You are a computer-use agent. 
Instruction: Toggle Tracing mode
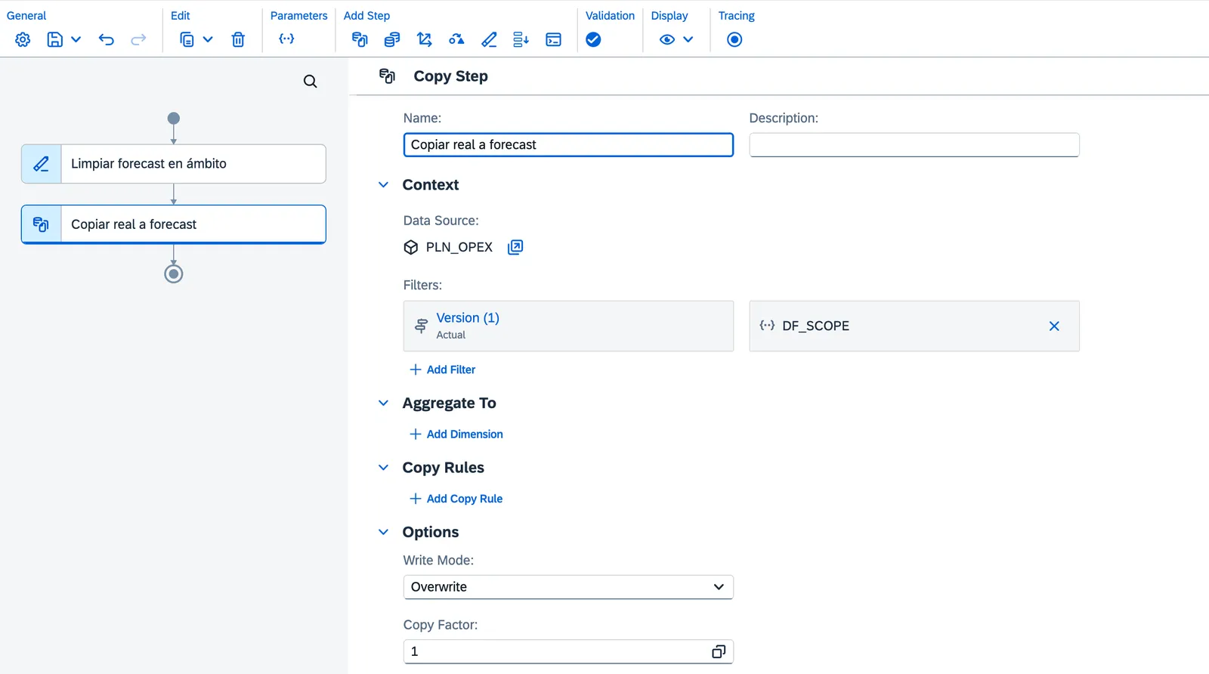click(x=734, y=39)
